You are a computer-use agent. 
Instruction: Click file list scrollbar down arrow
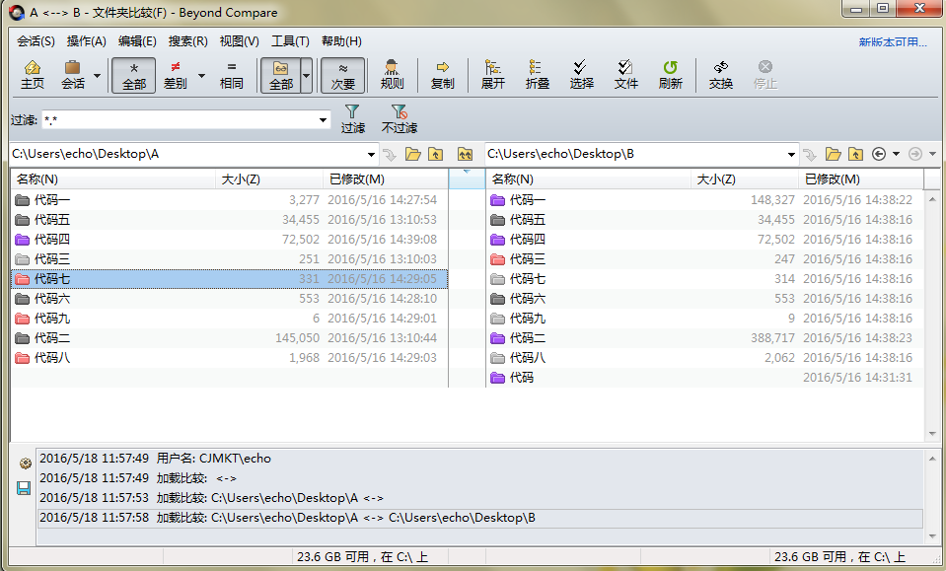933,434
